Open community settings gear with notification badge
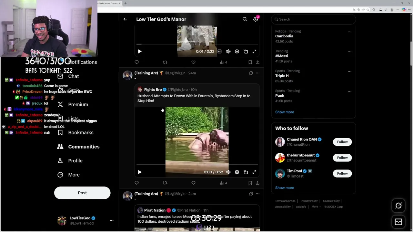This screenshot has height=232, width=413. point(256,19)
